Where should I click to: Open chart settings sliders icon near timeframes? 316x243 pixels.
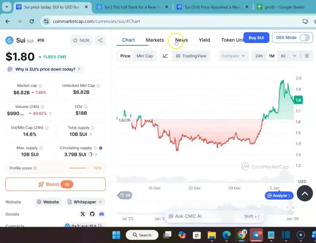coord(307,56)
